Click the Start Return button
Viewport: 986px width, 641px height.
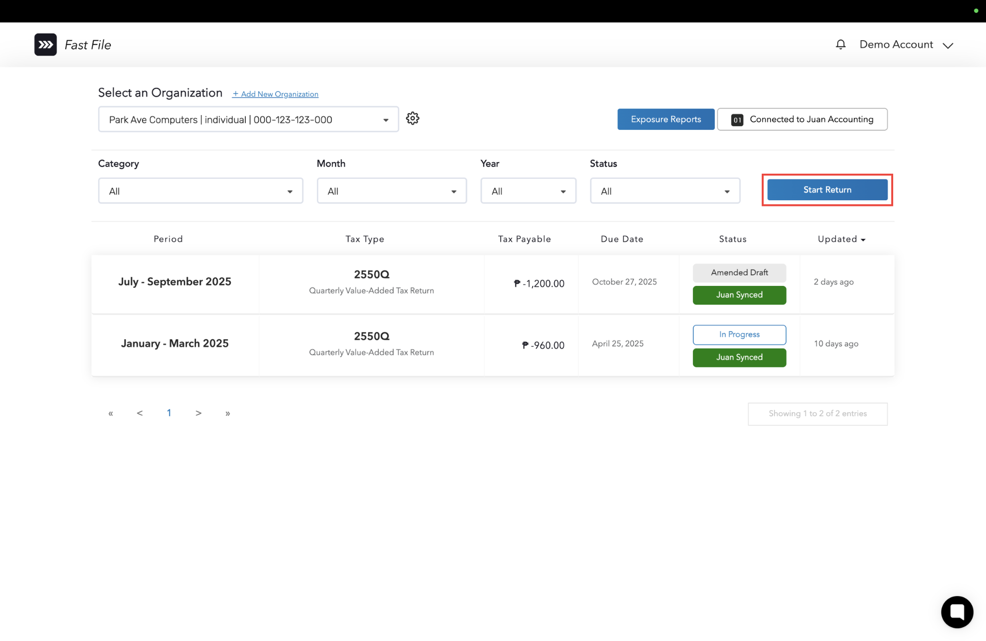click(827, 190)
